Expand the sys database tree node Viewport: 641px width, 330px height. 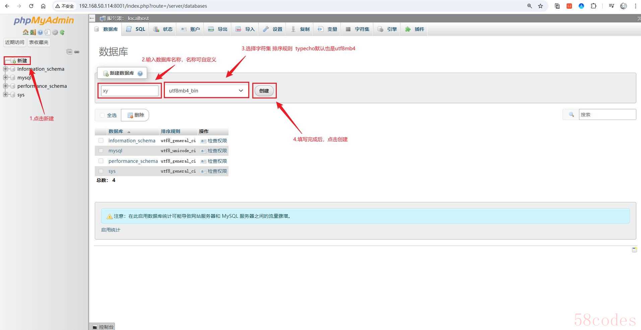coord(5,95)
